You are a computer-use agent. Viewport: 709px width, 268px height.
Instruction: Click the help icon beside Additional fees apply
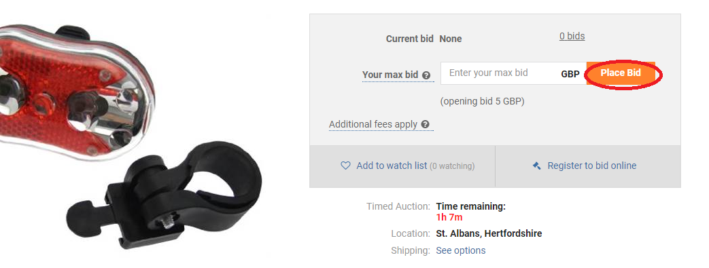tap(425, 125)
